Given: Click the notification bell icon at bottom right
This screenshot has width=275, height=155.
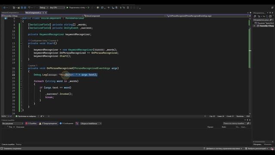Looking at the screenshot, I should coord(272,149).
